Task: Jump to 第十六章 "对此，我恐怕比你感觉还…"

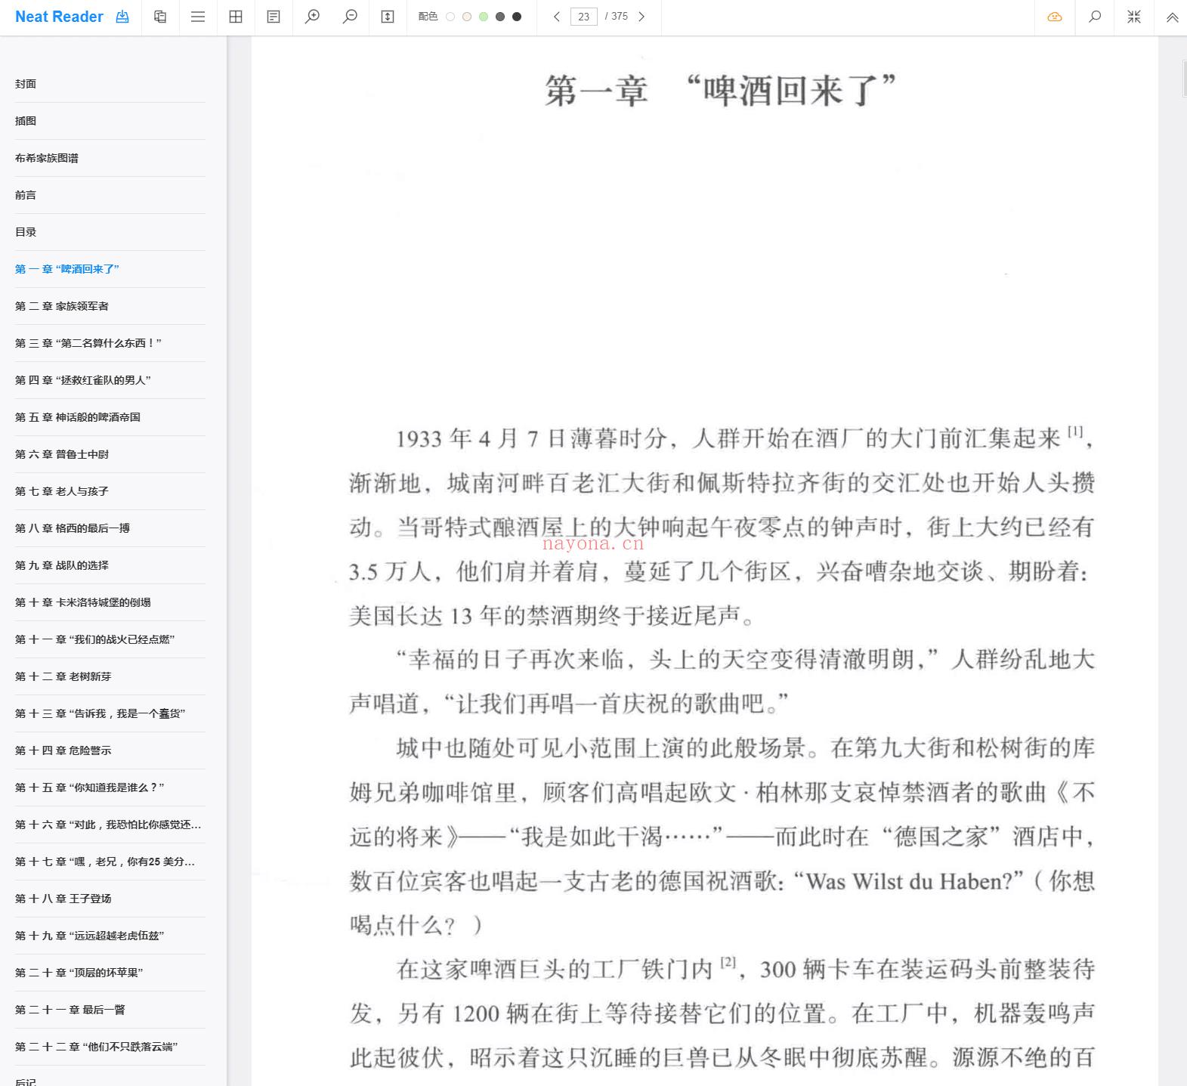Action: coord(110,825)
